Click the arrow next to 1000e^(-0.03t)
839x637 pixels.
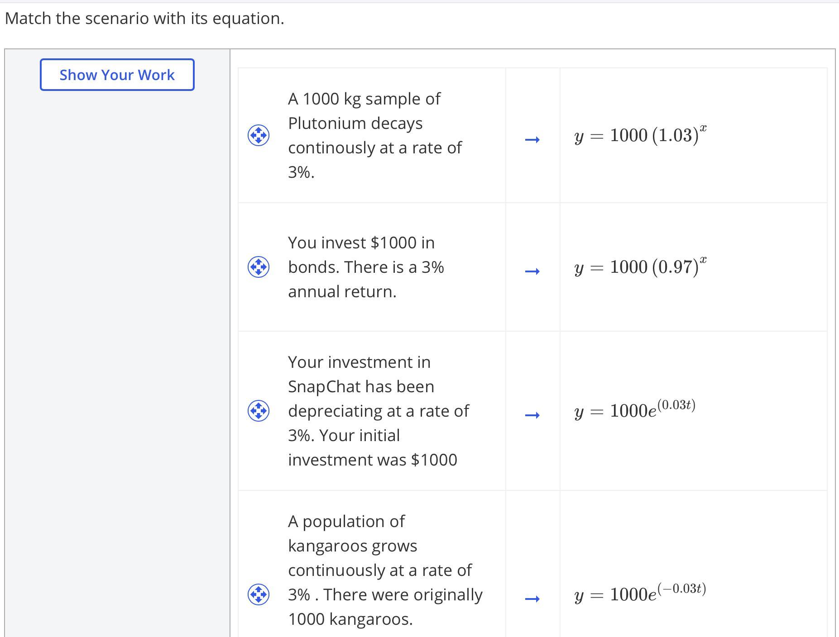[532, 599]
